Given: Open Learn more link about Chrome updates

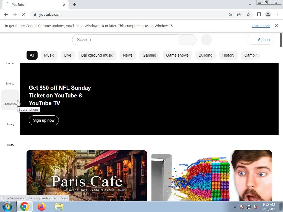Looking at the screenshot, I should click(261, 26).
